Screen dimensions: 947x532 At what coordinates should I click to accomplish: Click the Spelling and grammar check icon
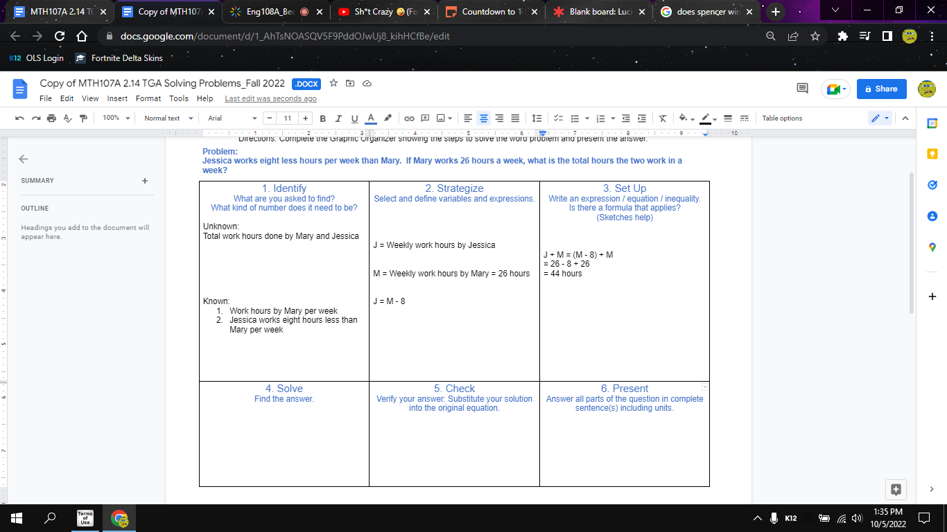pyautogui.click(x=67, y=118)
